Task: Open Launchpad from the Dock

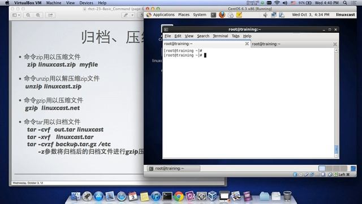Action: click(x=87, y=196)
